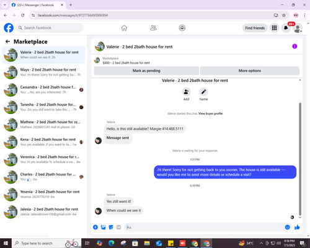Open the purple conversation information icon
Screen dimensions: 310x248
point(294,46)
